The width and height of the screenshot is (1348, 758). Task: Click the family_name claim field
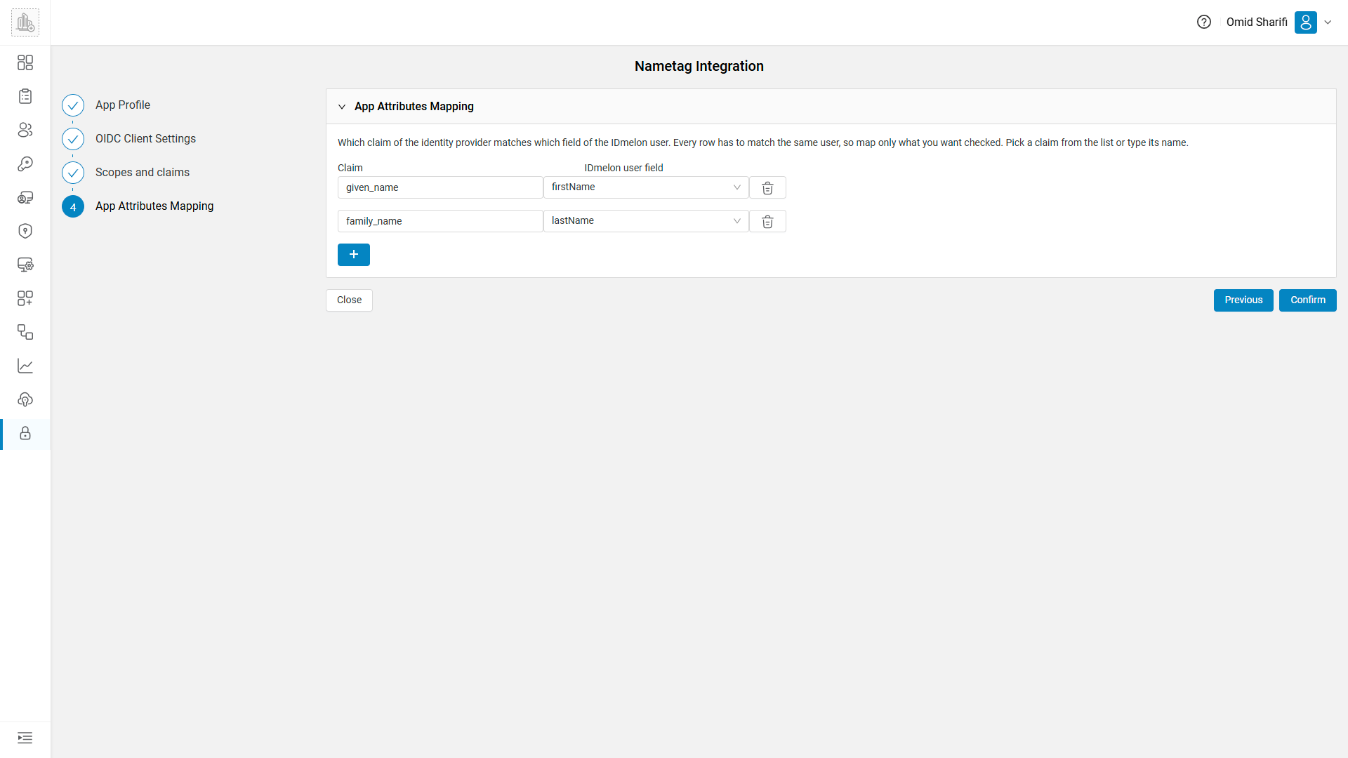click(440, 221)
